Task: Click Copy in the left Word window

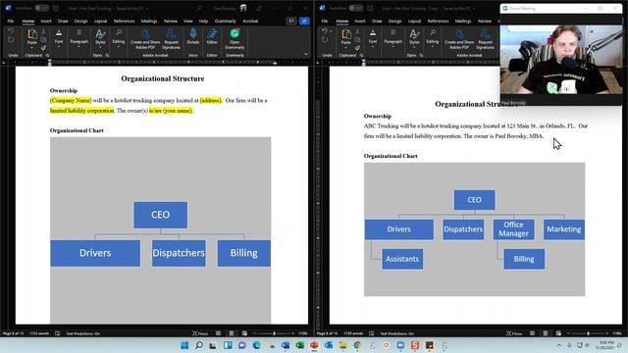Action: (x=43, y=39)
